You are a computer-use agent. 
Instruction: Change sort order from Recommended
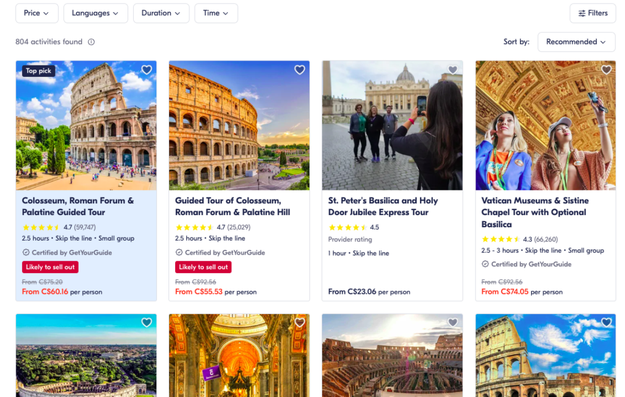click(576, 42)
